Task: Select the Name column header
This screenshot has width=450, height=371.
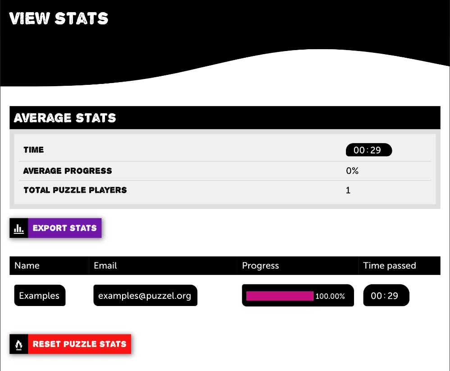Action: coord(27,265)
